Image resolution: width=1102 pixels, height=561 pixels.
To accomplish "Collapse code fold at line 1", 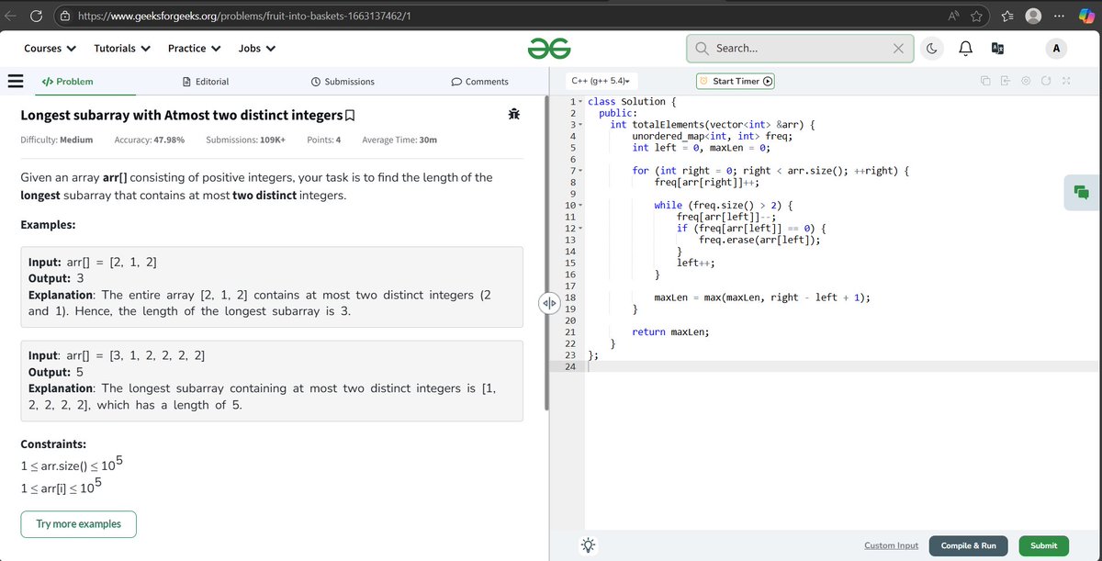I will point(580,102).
